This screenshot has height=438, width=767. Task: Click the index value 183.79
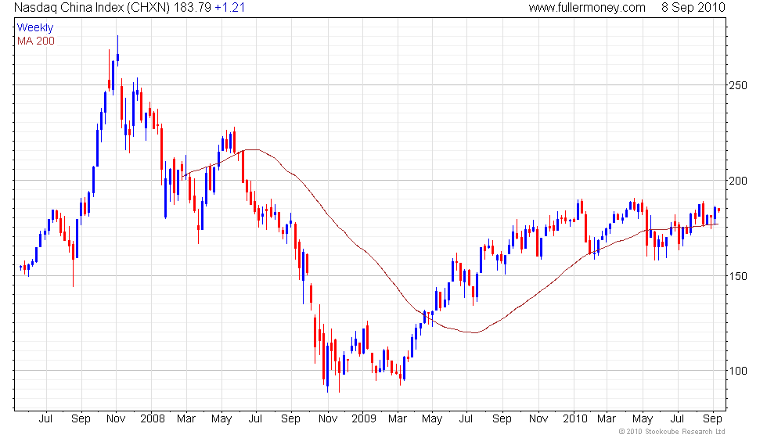192,8
